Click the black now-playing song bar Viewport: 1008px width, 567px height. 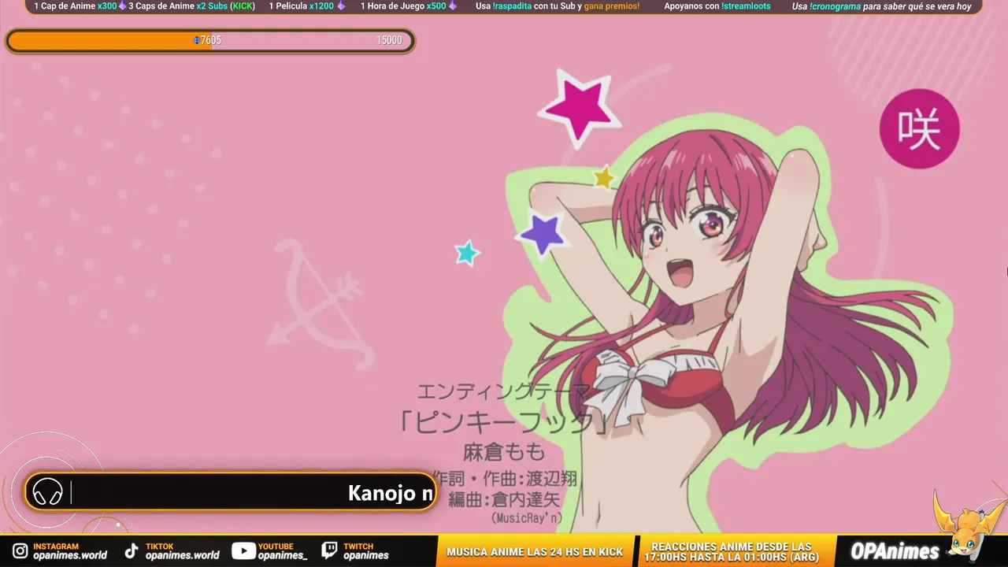click(x=231, y=492)
